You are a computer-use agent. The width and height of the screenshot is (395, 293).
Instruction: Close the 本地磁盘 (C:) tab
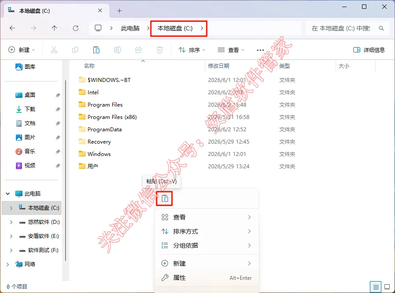click(x=100, y=10)
